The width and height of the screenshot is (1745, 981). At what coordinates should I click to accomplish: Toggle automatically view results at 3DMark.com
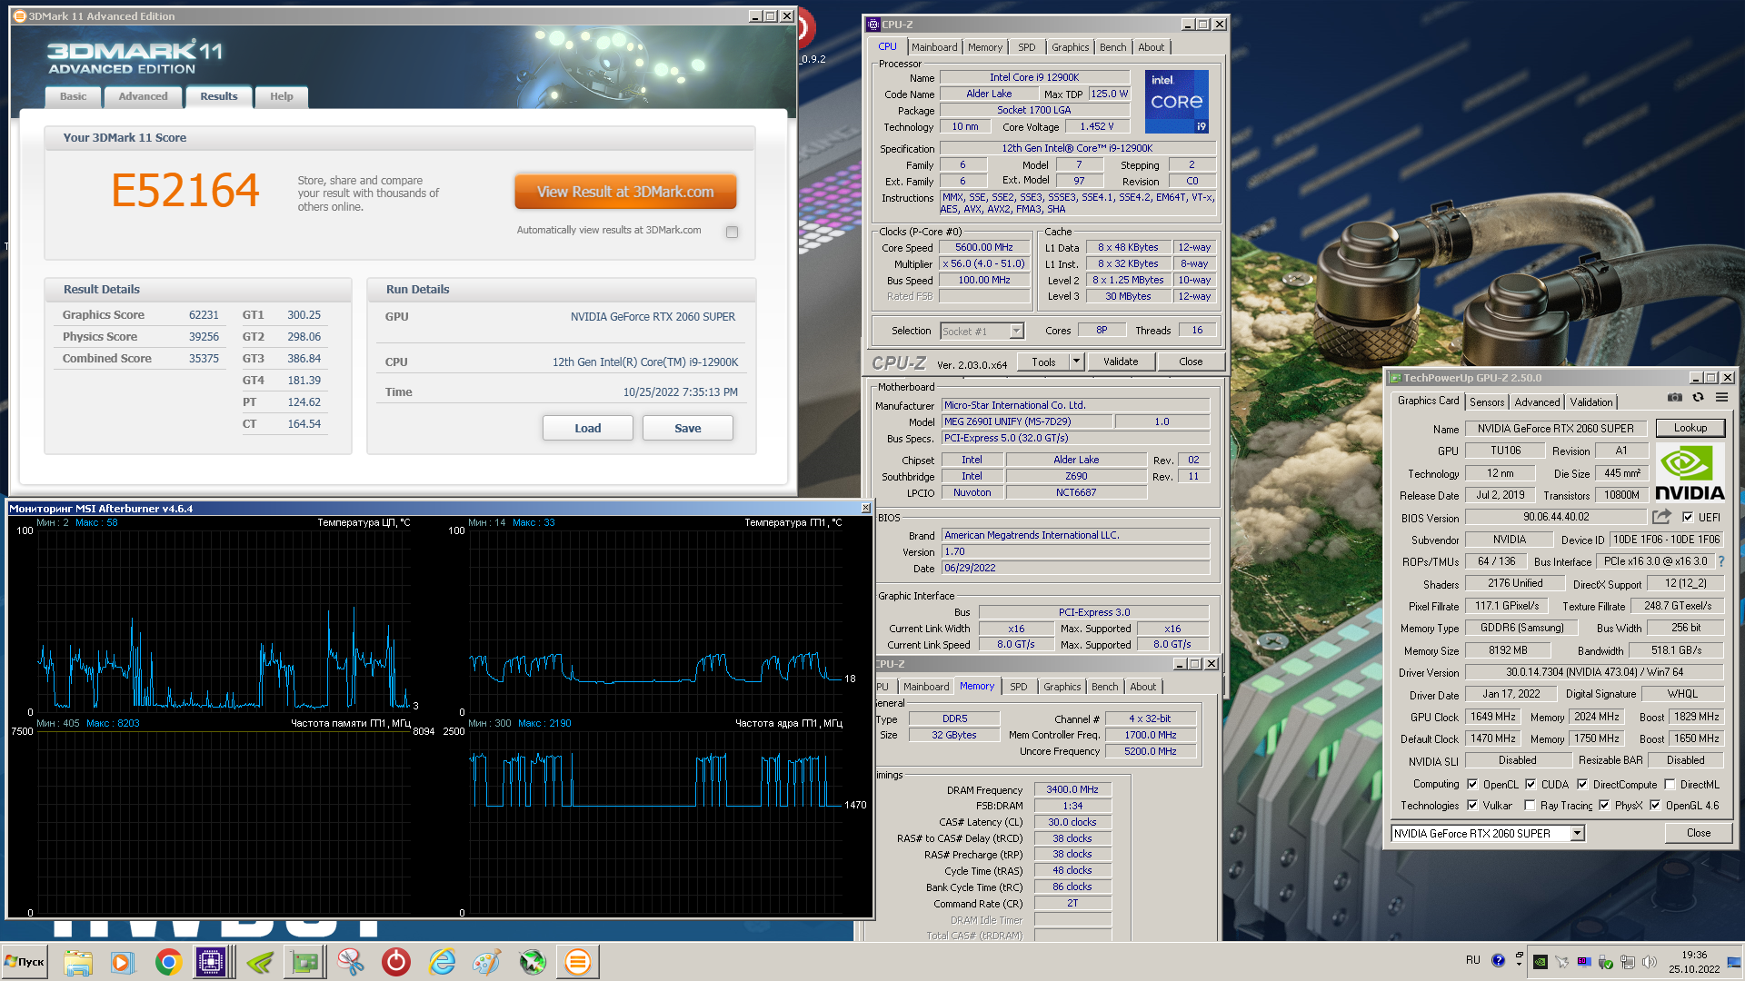click(732, 232)
